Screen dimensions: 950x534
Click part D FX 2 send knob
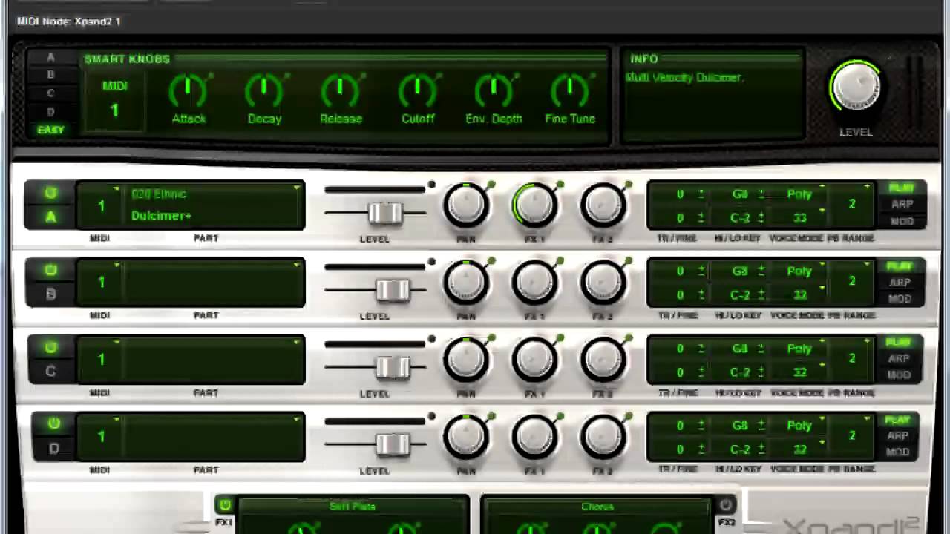(603, 437)
